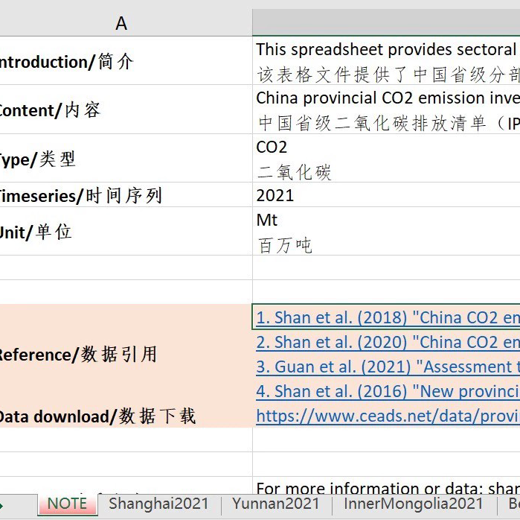520x520 pixels.
Task: Click the Shan et al. (2016) link
Action: point(387,392)
